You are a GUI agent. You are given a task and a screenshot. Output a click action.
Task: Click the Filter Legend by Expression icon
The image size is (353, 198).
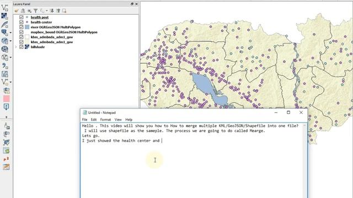click(42, 11)
